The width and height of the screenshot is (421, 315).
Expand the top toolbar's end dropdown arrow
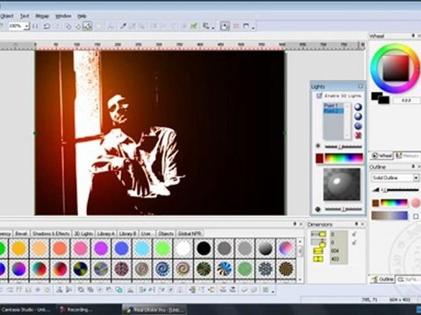pos(253,28)
